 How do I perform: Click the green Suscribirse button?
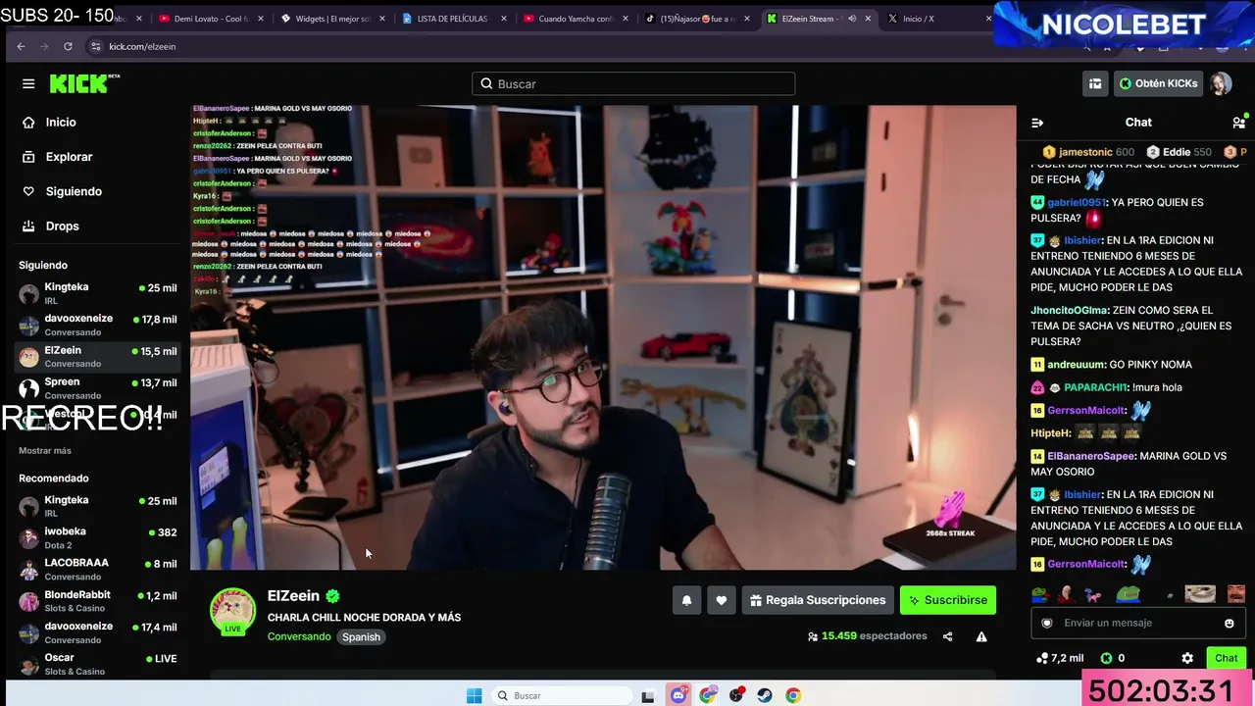pos(947,600)
